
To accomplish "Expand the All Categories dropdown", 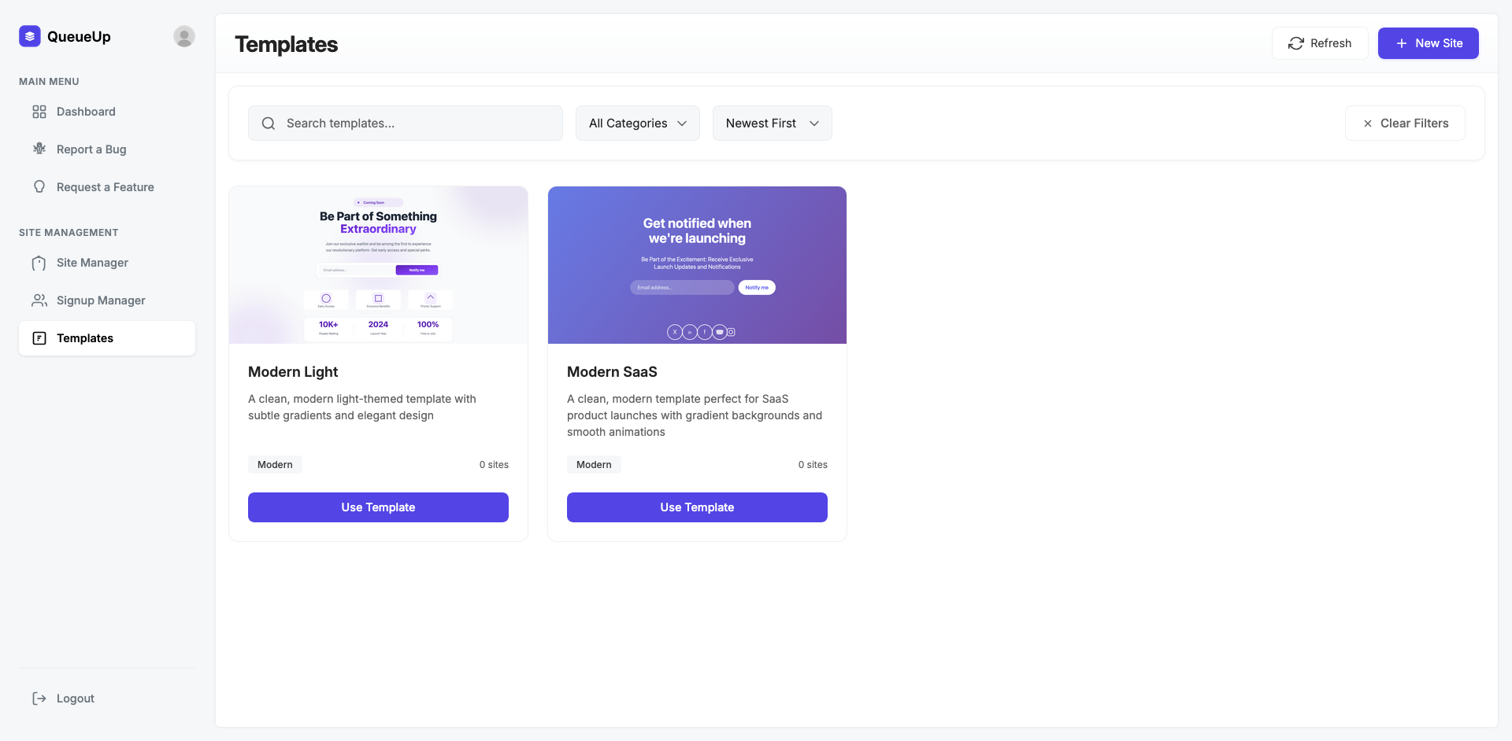I will coord(638,124).
